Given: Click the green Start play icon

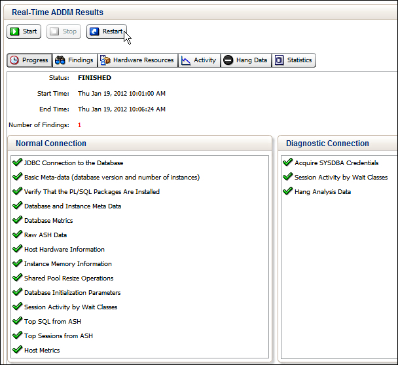Looking at the screenshot, I should pos(14,31).
